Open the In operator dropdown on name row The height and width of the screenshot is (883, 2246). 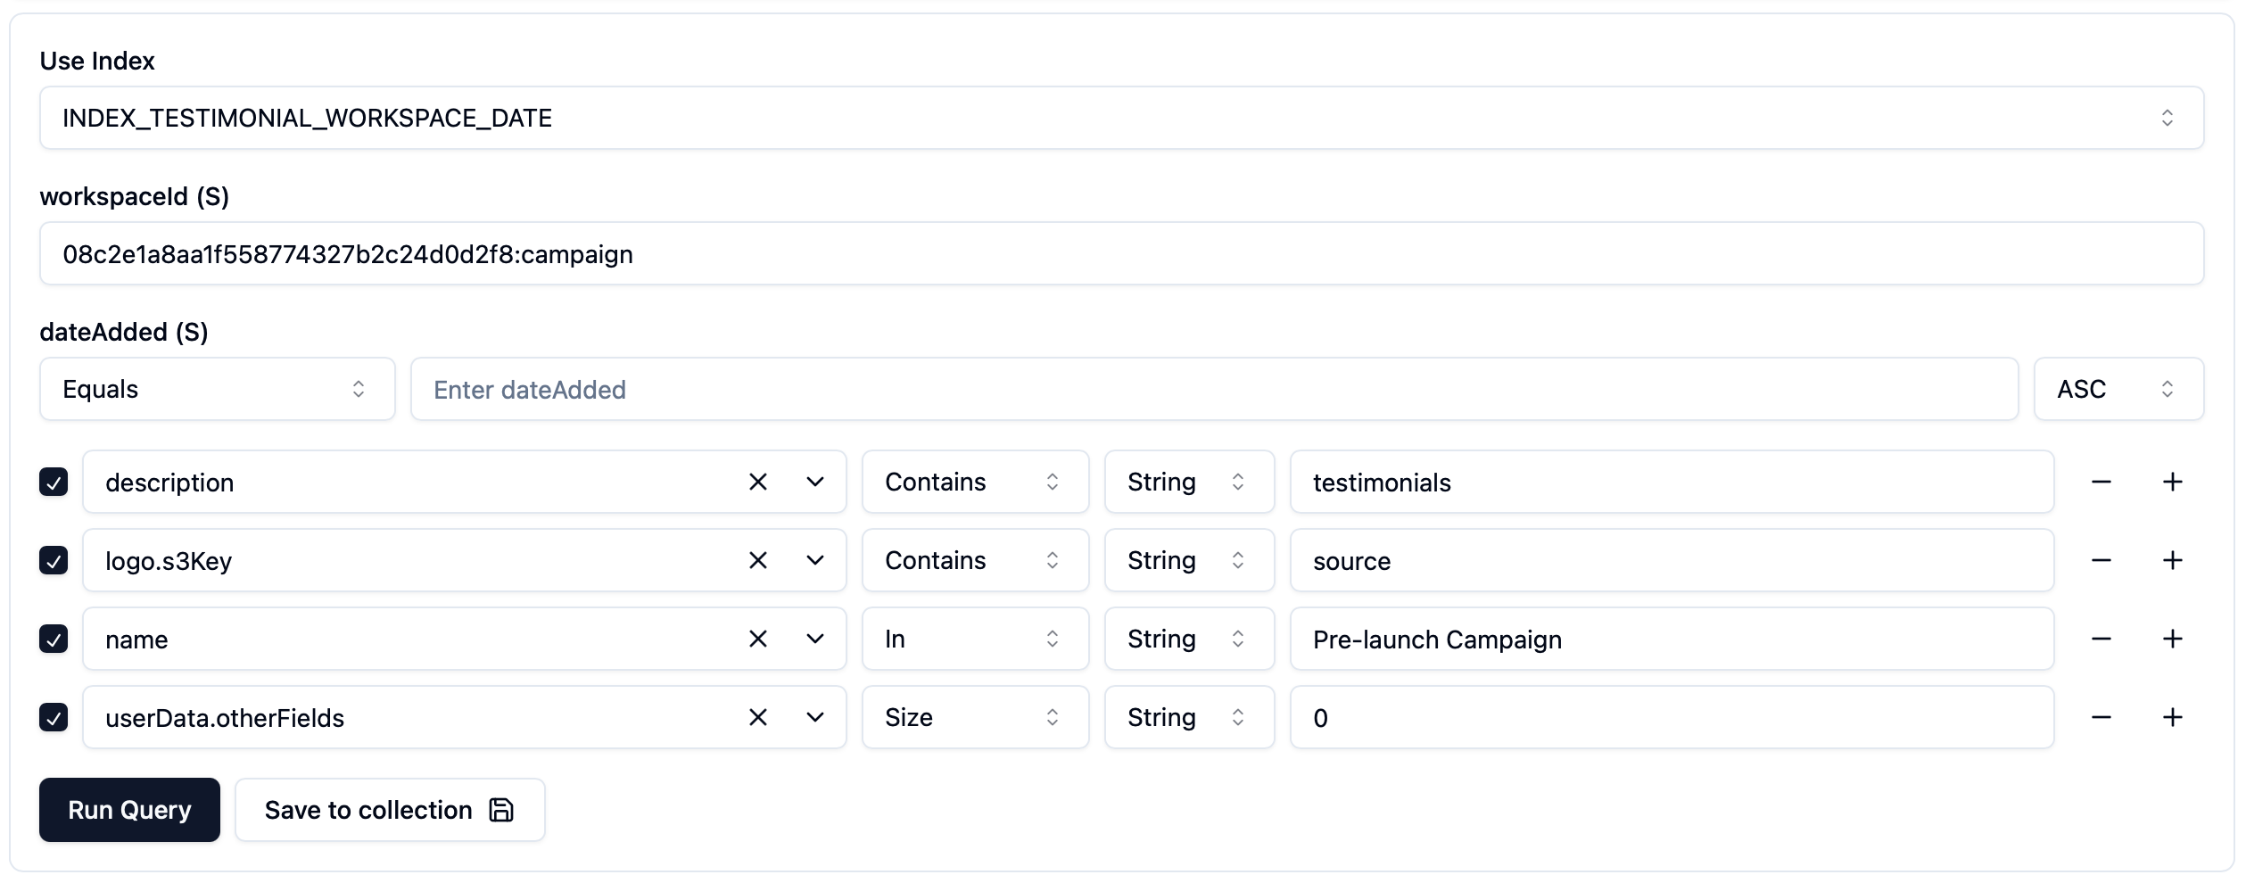(x=975, y=639)
